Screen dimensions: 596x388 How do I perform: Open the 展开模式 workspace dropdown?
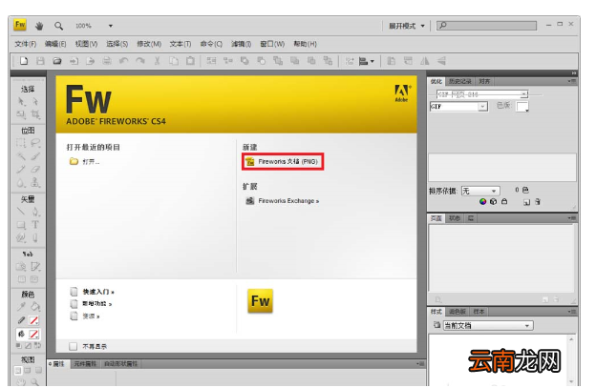point(406,26)
